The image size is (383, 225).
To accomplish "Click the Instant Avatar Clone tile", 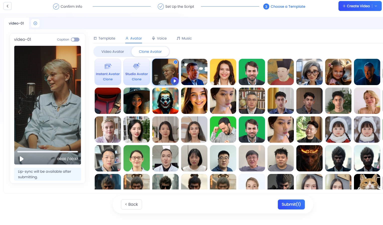I will tap(108, 72).
